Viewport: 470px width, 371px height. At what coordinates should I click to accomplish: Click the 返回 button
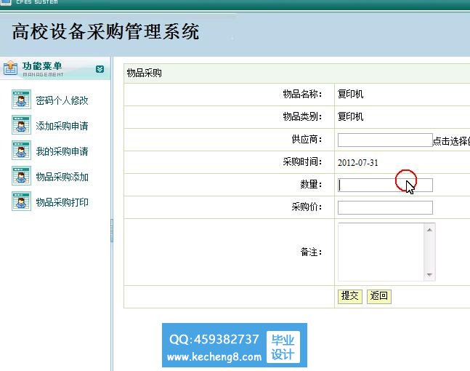(379, 296)
